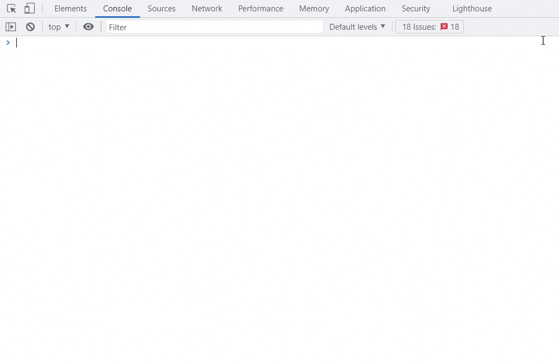Create a live expression with the eye icon

coord(88,26)
